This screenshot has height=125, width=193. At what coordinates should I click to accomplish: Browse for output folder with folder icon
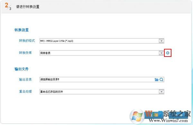tap(156, 79)
